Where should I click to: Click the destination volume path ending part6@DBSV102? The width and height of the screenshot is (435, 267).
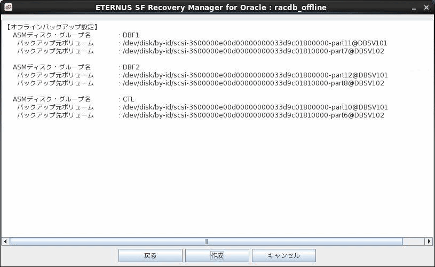tap(254, 115)
